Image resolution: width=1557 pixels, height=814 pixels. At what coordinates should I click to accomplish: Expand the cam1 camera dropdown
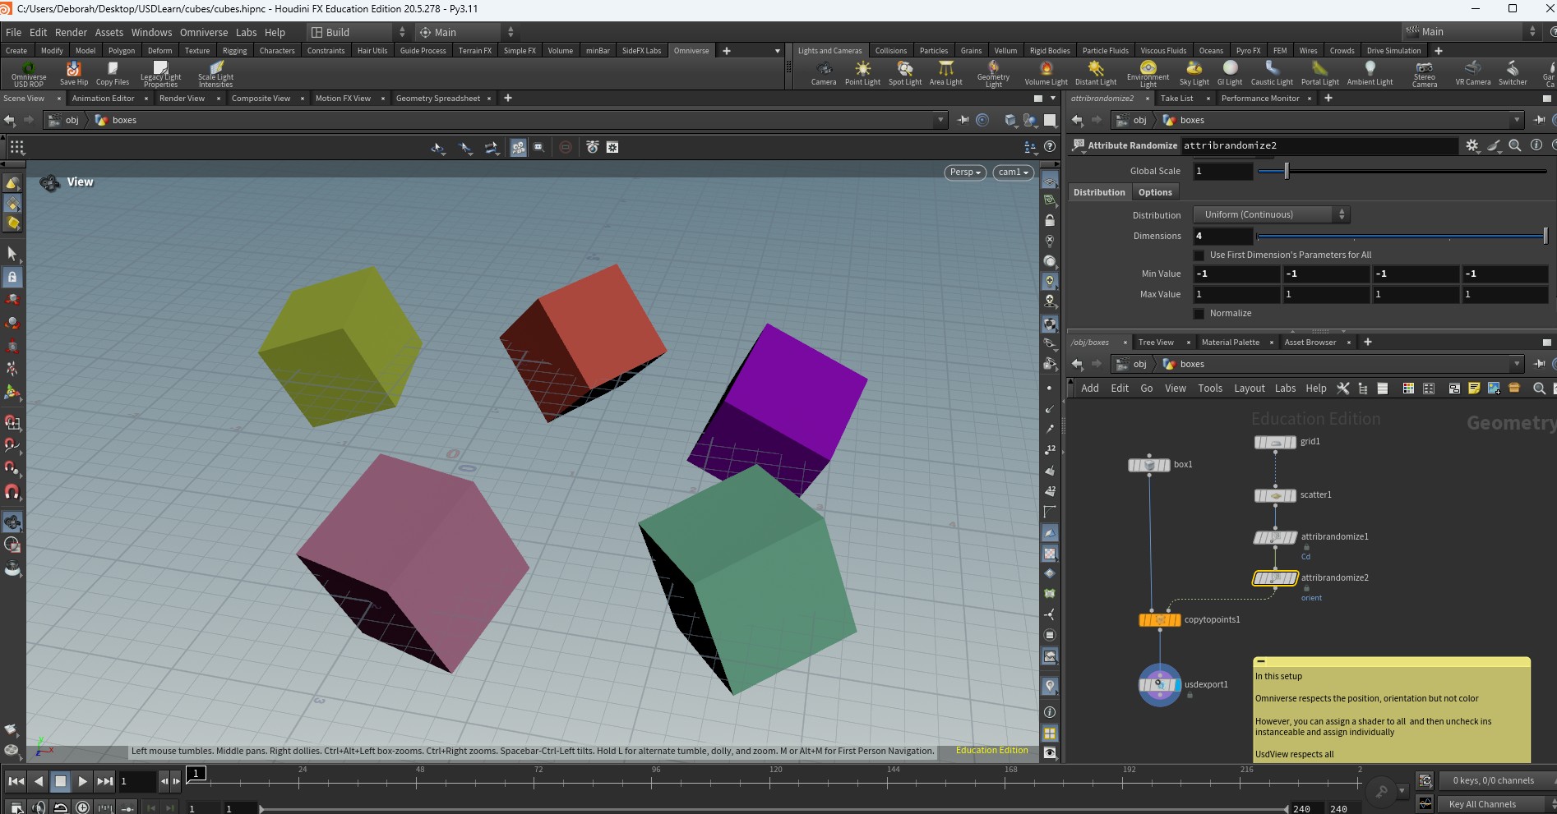point(1013,172)
